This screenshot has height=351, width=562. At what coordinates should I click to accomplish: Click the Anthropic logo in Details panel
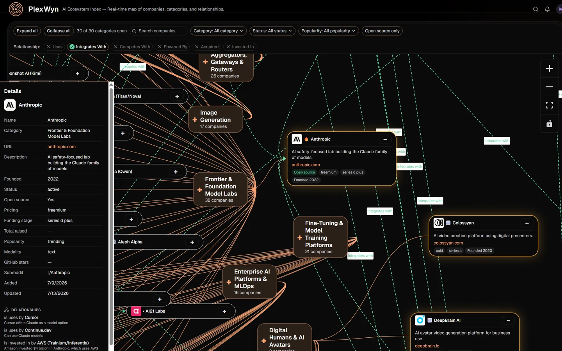(10, 105)
